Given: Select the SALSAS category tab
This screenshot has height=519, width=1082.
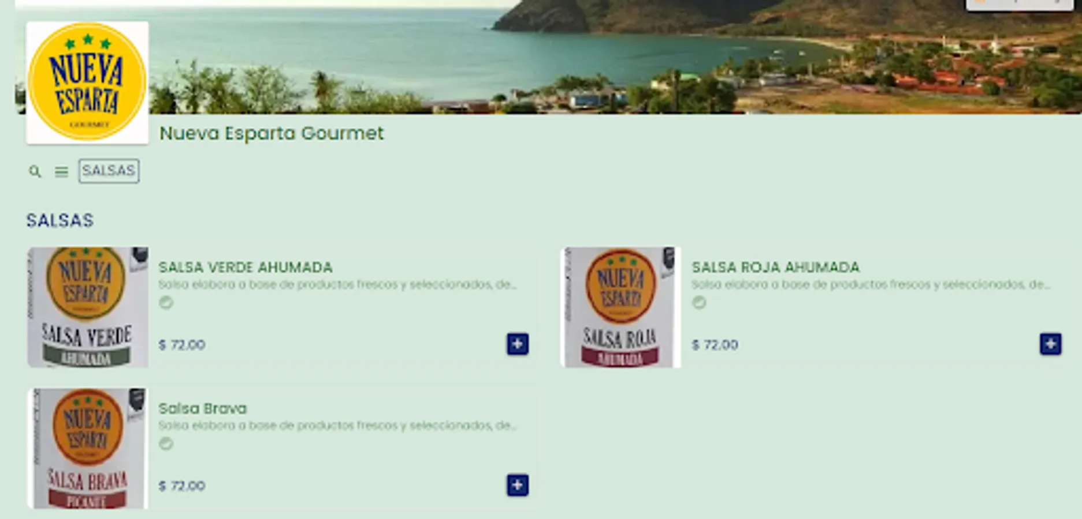Looking at the screenshot, I should (x=109, y=171).
